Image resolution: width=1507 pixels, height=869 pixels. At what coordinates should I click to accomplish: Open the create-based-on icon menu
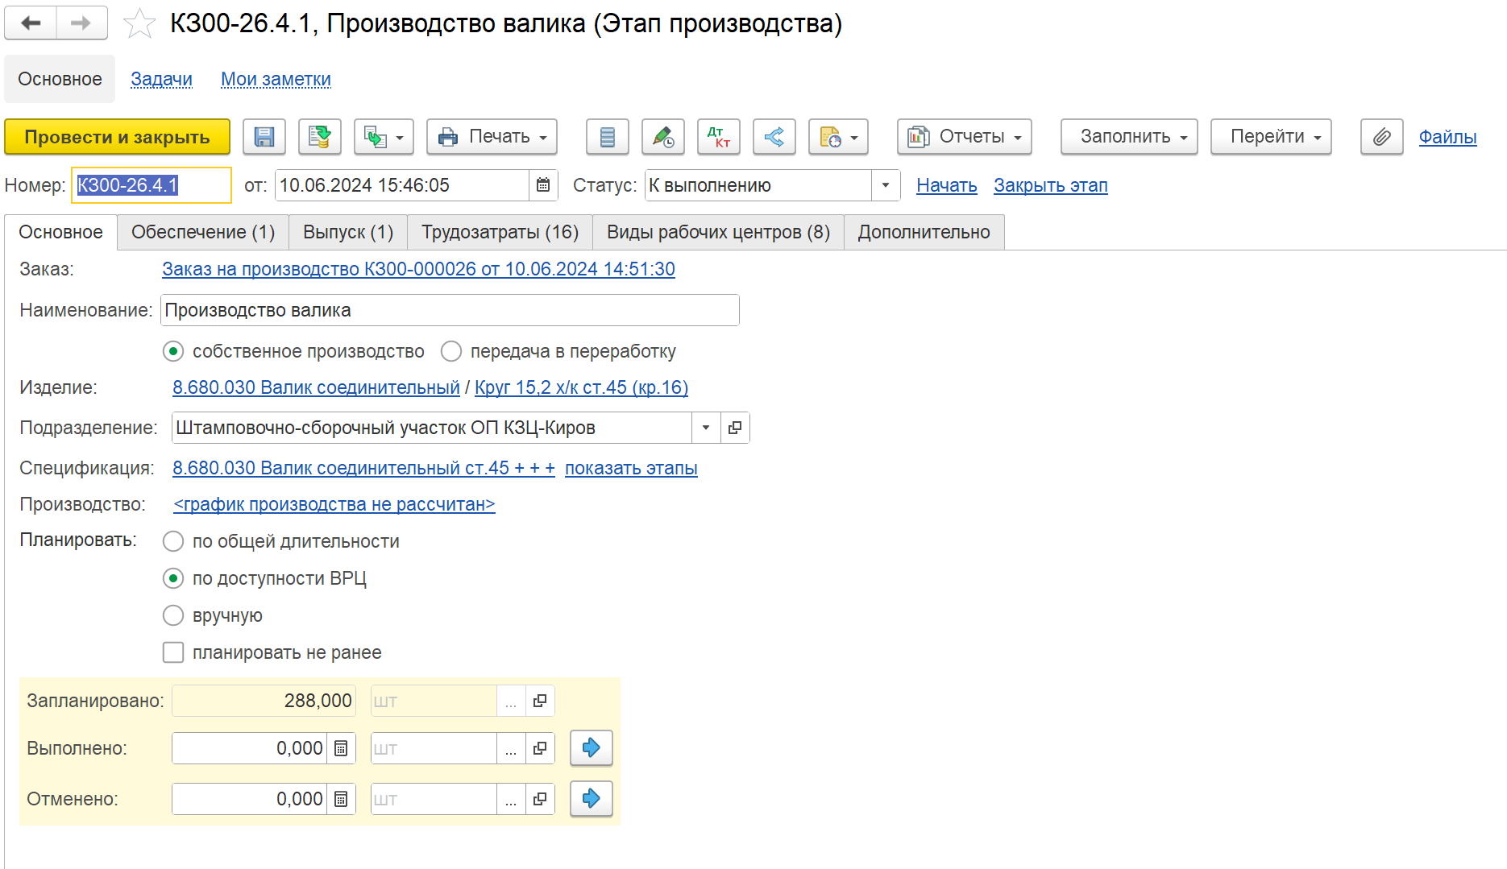(x=384, y=137)
